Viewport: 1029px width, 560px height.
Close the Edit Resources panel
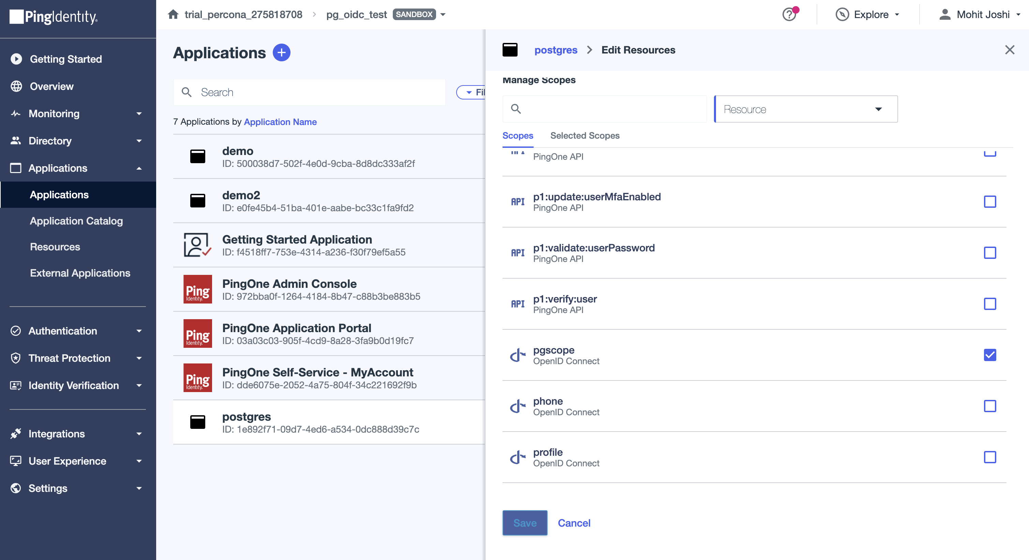(x=1010, y=50)
